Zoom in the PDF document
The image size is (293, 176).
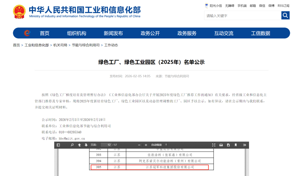coord(146,145)
